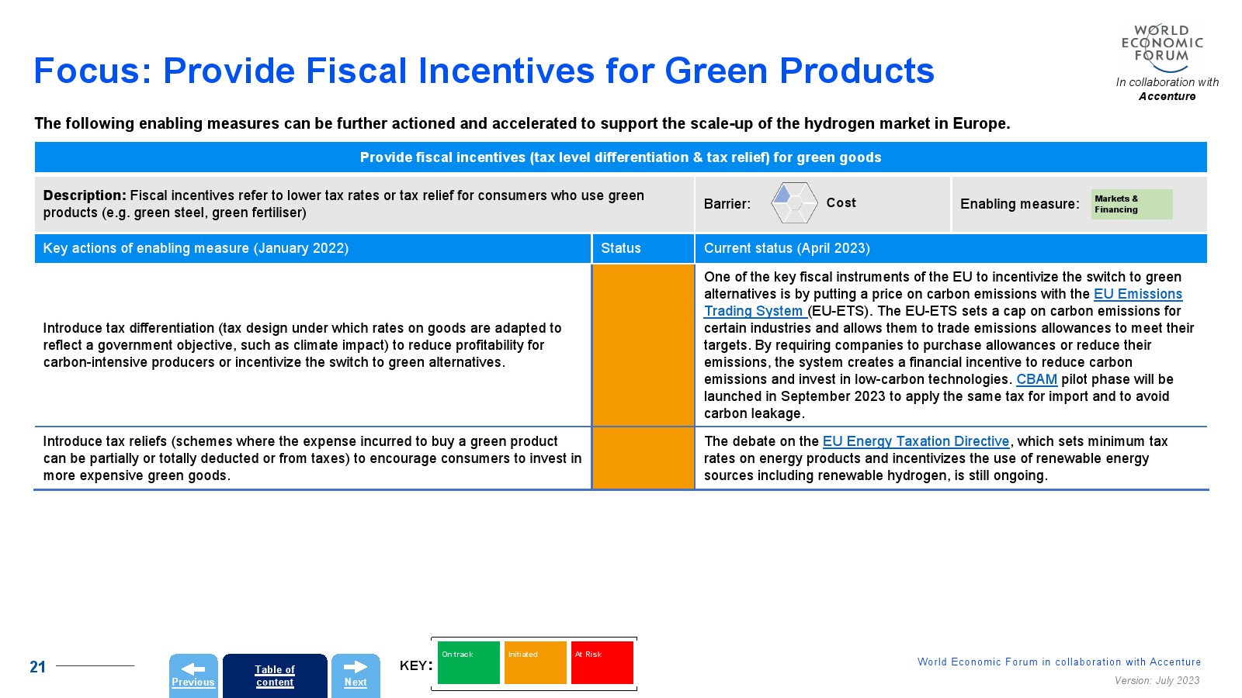Open the Table of content button
1242x698 pixels.
[275, 676]
